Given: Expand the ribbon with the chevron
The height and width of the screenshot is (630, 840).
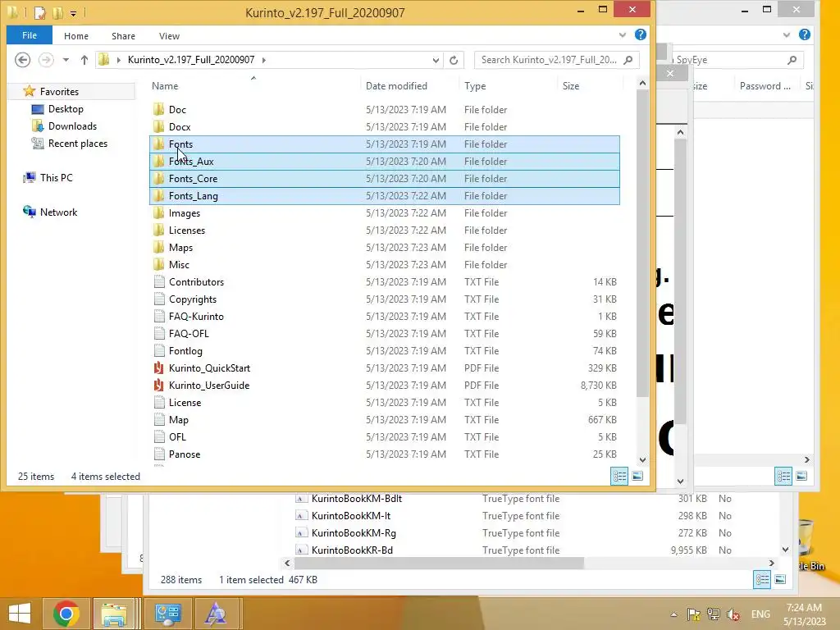Looking at the screenshot, I should [622, 34].
